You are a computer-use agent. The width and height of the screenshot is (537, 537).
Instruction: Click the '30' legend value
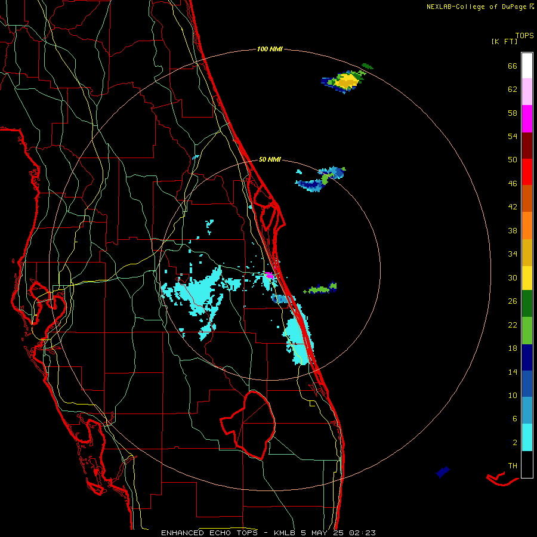513,277
